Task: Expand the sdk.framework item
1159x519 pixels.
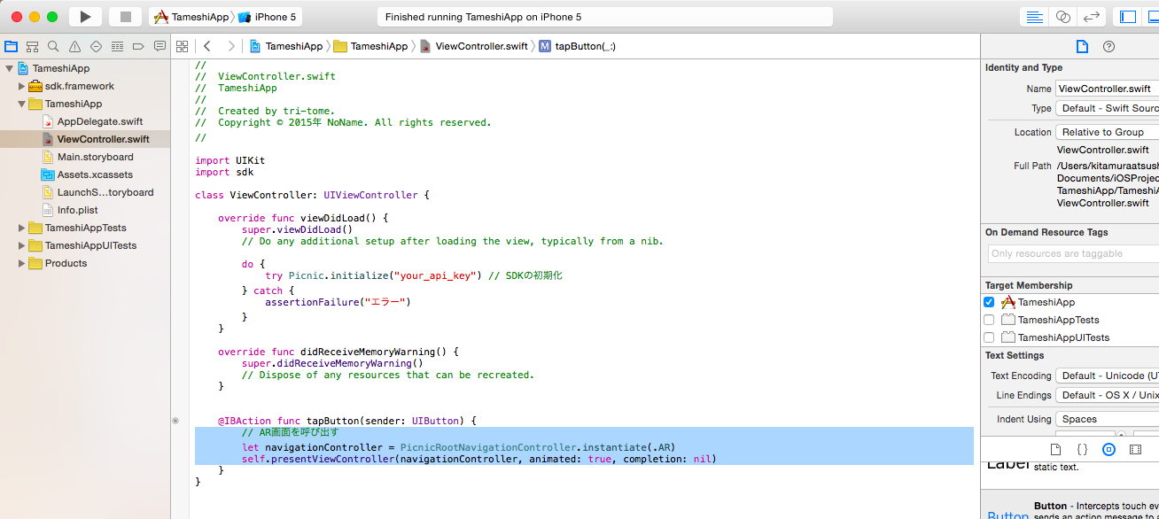Action: pyautogui.click(x=21, y=86)
